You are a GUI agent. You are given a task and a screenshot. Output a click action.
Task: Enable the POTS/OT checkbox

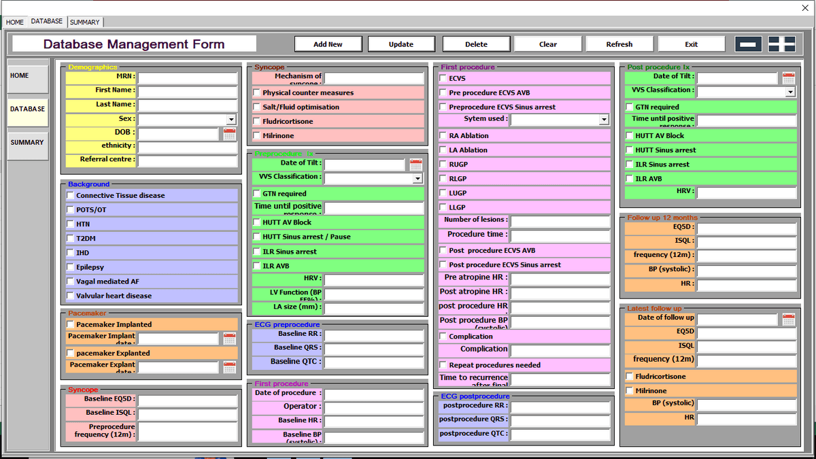click(71, 210)
